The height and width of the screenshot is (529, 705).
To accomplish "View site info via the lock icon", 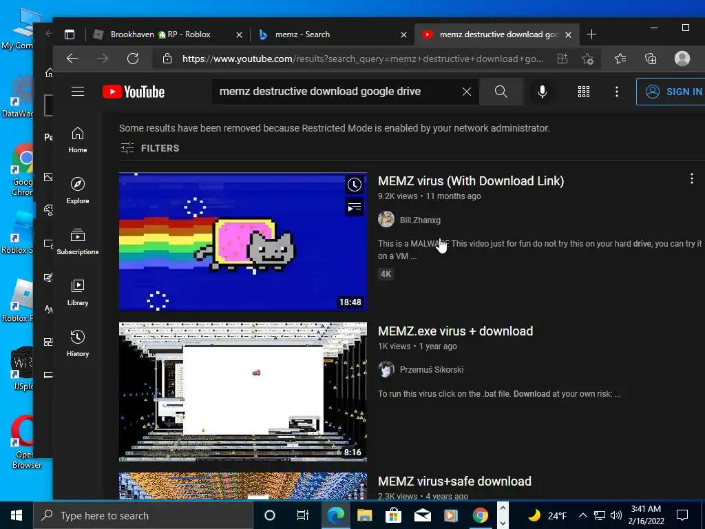I will pos(167,59).
